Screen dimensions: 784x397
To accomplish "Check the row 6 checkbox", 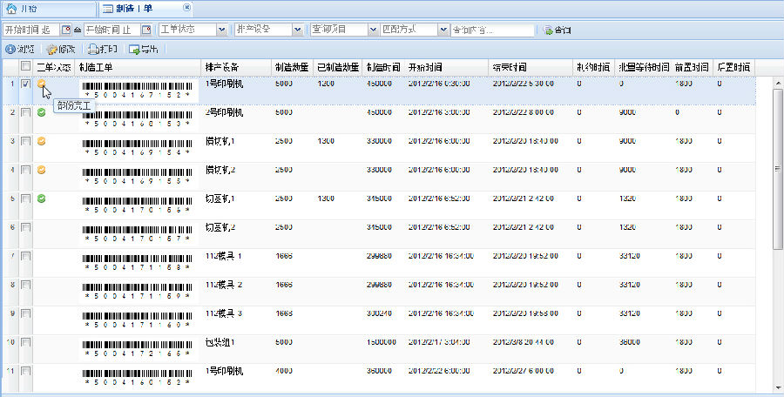I will coord(25,227).
